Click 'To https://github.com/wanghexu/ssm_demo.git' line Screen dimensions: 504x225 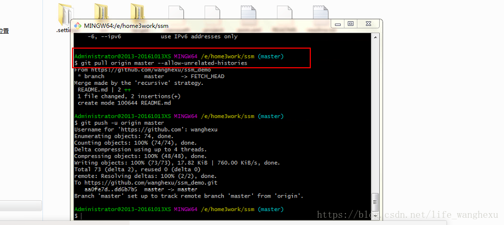(146, 183)
